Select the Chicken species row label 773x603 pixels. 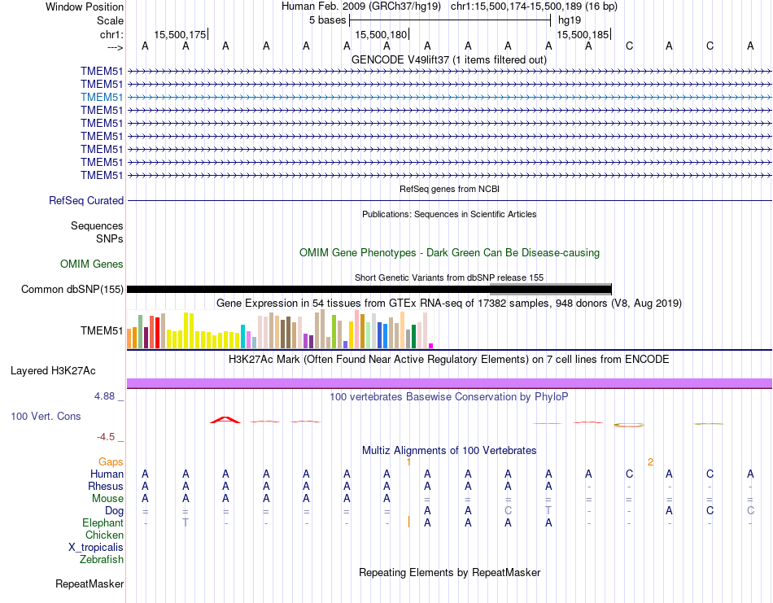pyautogui.click(x=104, y=535)
